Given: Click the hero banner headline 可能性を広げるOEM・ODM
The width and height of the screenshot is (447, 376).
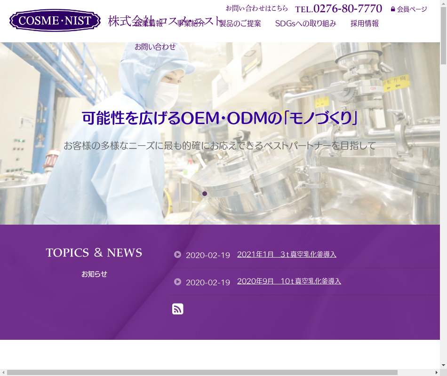Looking at the screenshot, I should click(220, 118).
